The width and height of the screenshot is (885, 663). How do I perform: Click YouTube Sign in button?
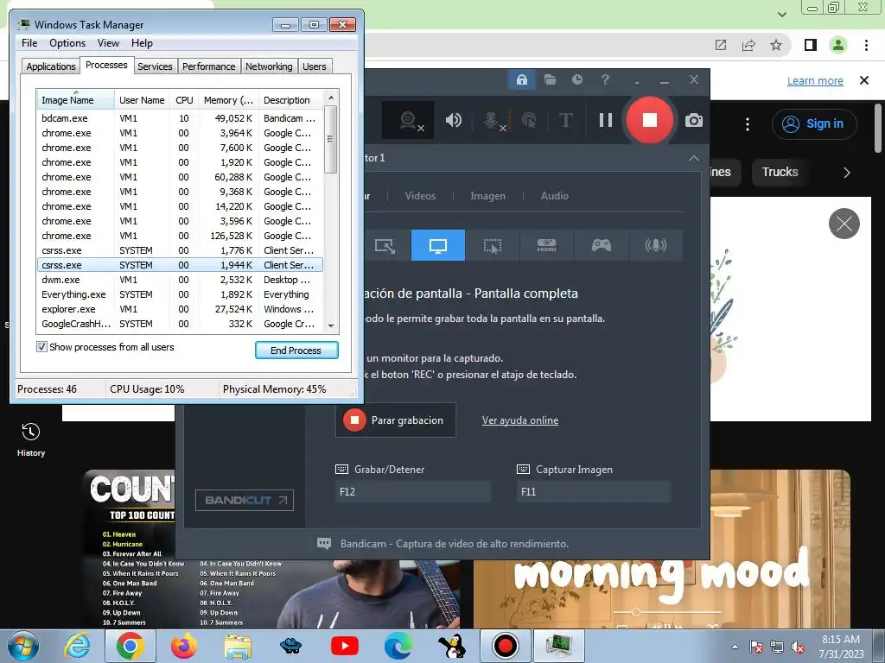[x=814, y=123]
